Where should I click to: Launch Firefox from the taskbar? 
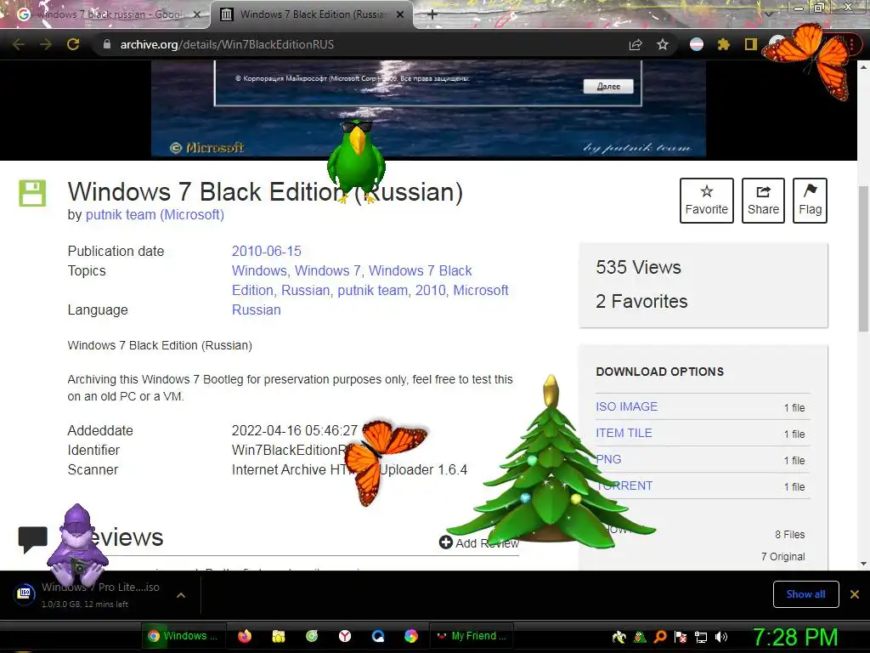click(x=245, y=636)
